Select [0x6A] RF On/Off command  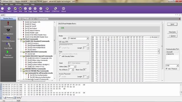click(x=30, y=26)
